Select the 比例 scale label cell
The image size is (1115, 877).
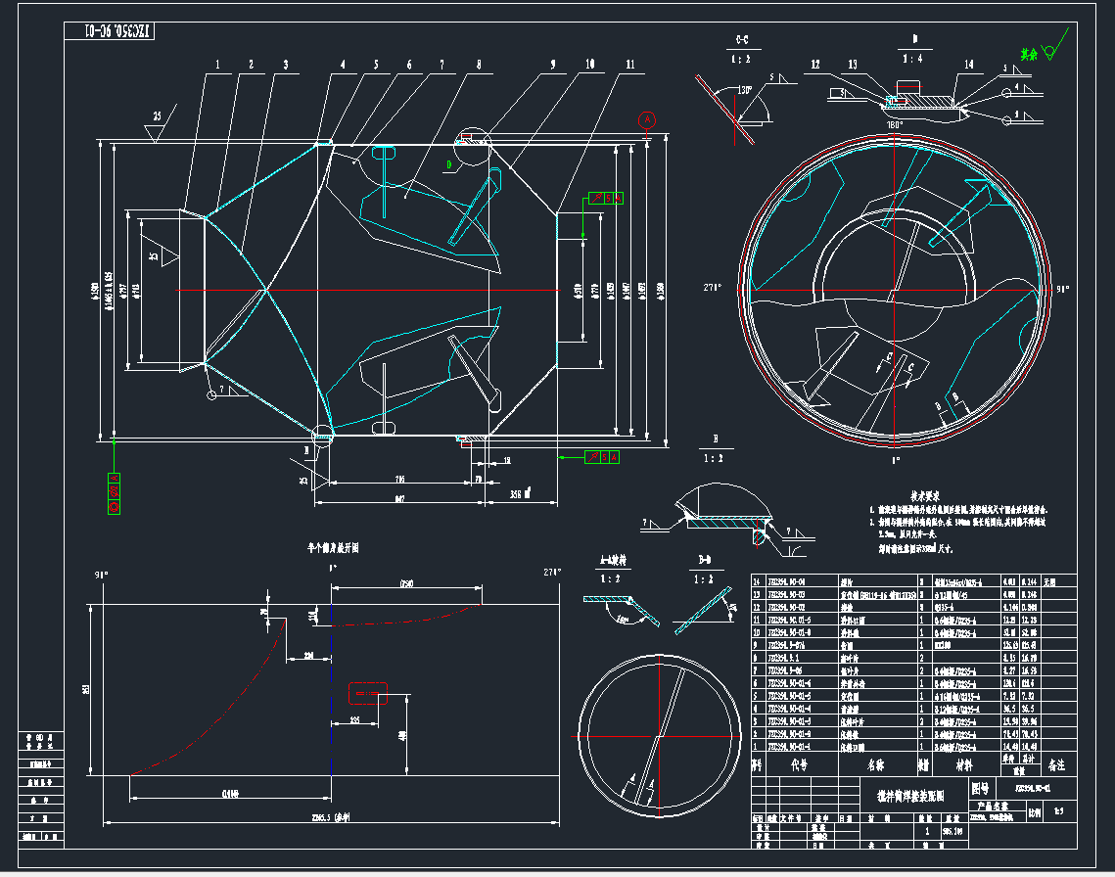point(1034,813)
